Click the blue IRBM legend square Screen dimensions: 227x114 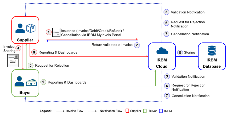[161, 111]
